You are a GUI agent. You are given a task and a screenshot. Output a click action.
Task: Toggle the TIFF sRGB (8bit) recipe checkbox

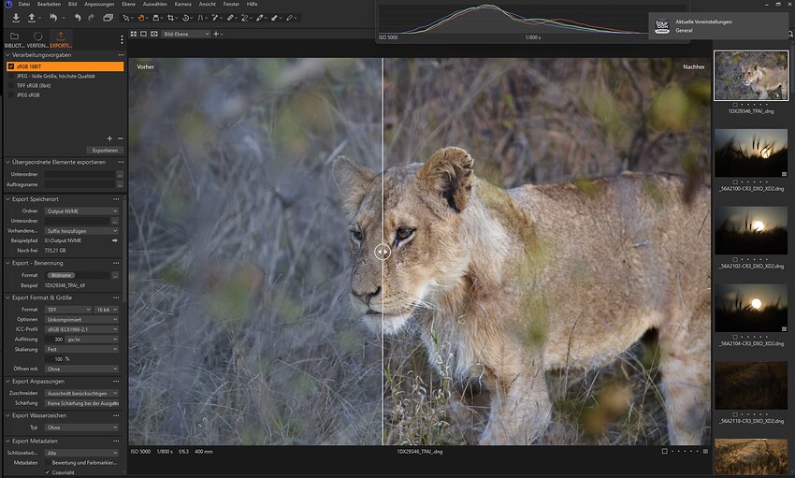(11, 86)
